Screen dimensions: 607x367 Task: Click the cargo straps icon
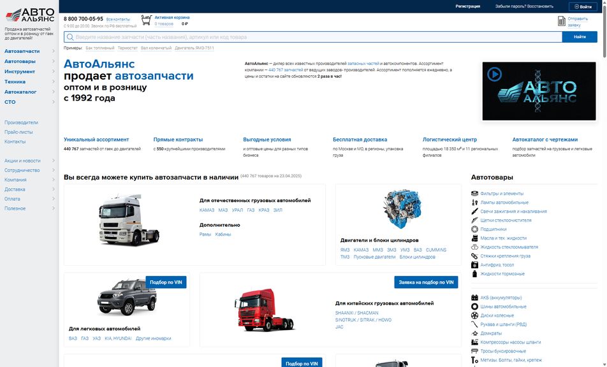coord(474,255)
